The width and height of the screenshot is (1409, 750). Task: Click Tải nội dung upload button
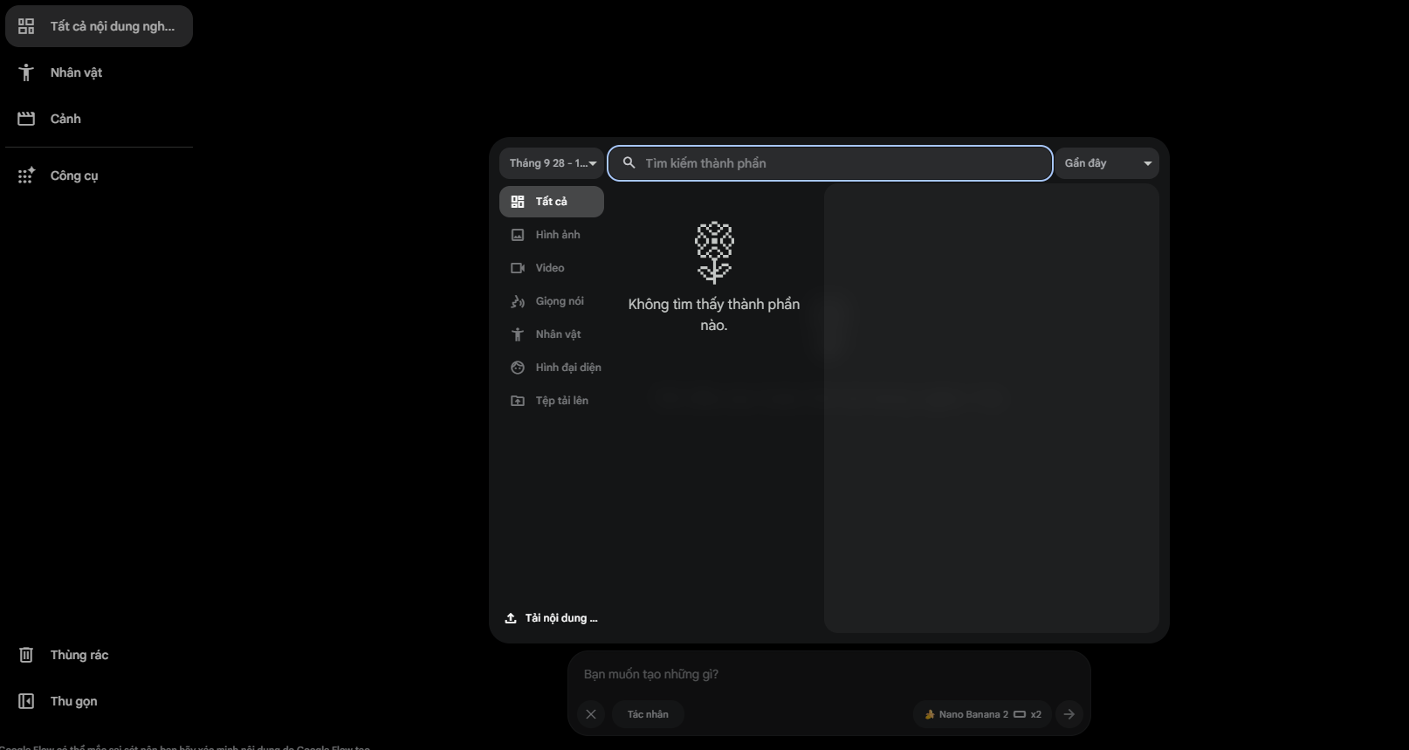(552, 618)
